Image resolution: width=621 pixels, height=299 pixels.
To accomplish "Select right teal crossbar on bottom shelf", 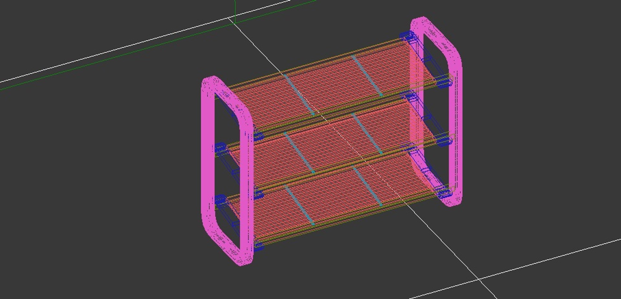I will click(367, 186).
